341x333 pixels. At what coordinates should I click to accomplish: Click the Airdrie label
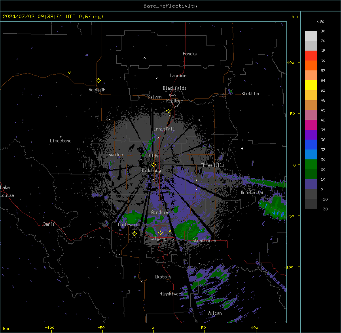point(159,212)
